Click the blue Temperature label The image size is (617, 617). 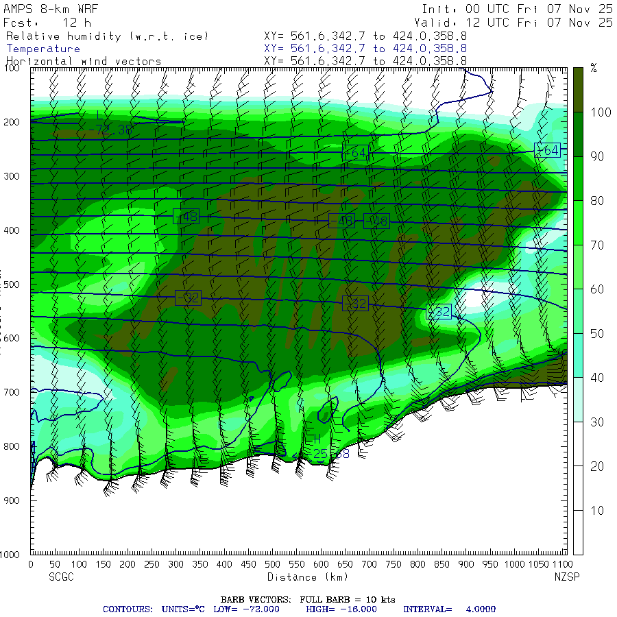click(43, 49)
